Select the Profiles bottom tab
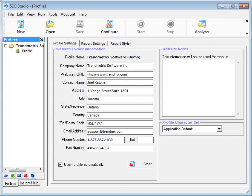The width and height of the screenshot is (252, 196). pyautogui.click(x=10, y=183)
